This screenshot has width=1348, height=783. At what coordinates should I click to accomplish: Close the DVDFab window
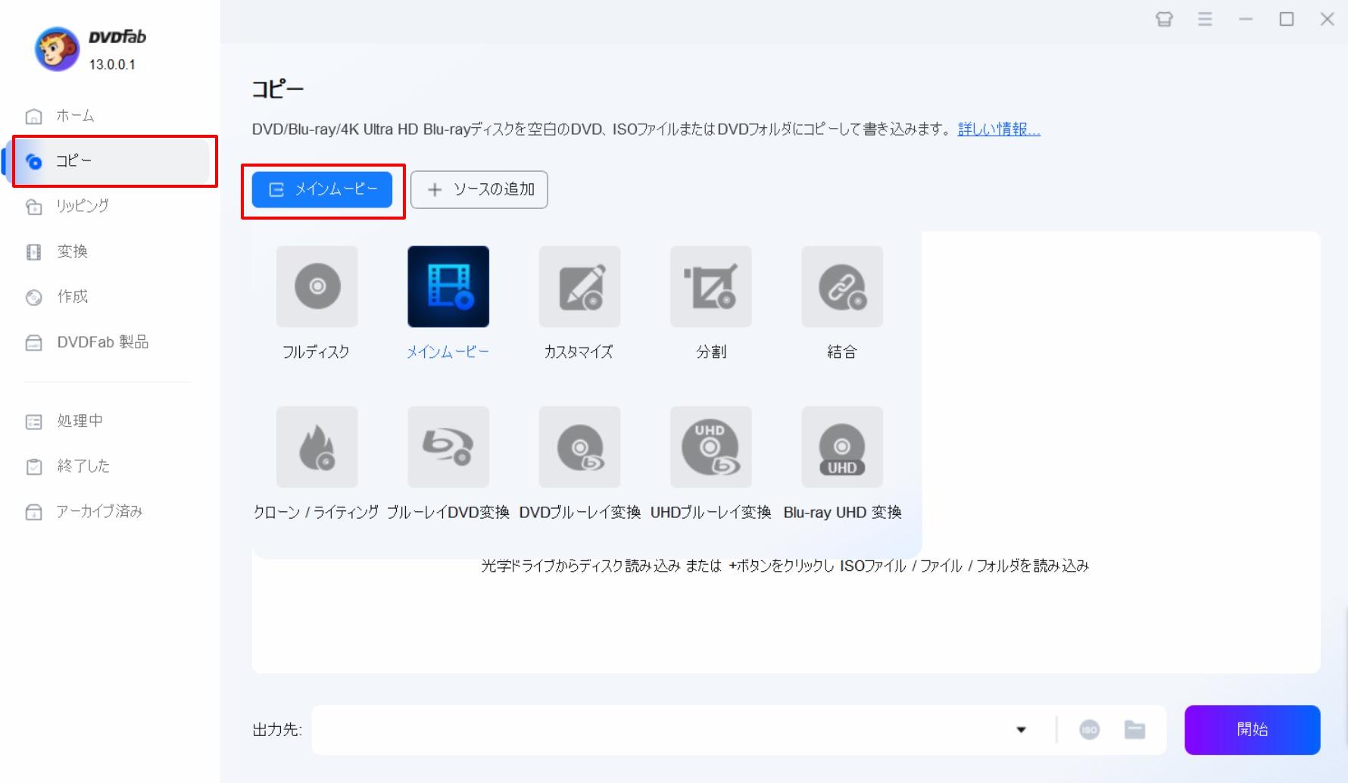click(x=1327, y=19)
